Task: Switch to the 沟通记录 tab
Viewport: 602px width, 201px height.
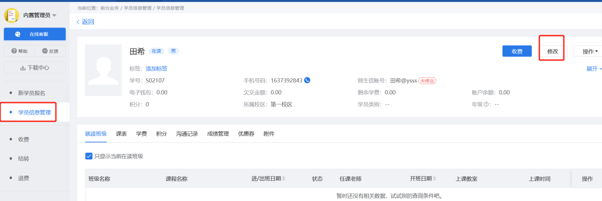Action: [187, 134]
